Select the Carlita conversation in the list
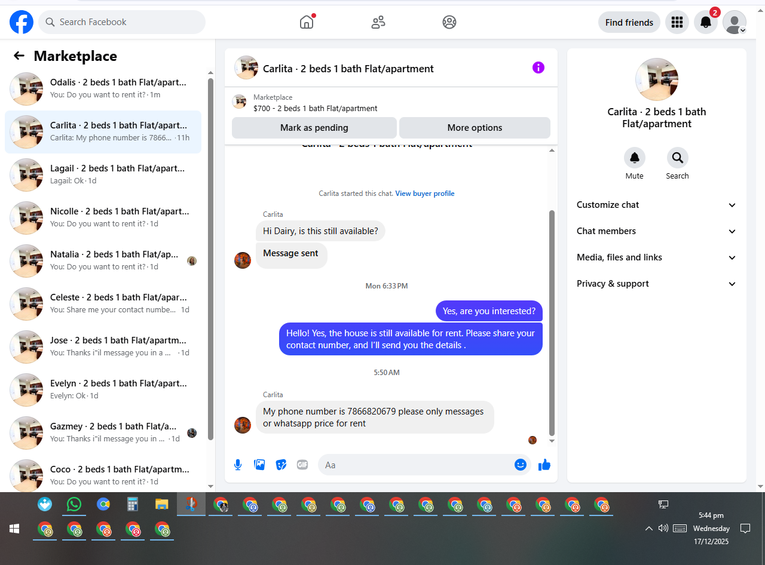The width and height of the screenshot is (765, 565). [103, 132]
